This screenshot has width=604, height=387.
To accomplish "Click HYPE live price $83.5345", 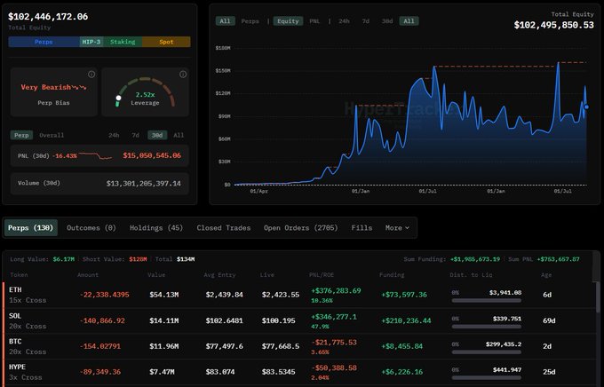I will 279,372.
